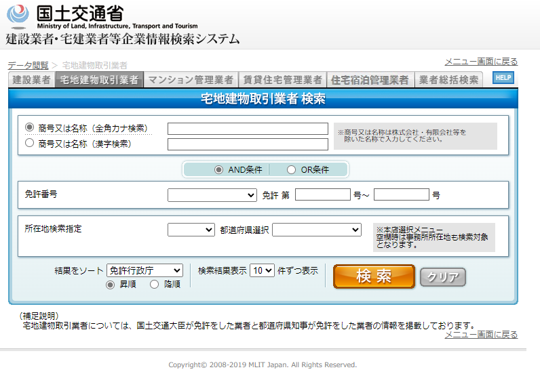Select 降順 descending sort order
This screenshot has width=540, height=374.
154,285
